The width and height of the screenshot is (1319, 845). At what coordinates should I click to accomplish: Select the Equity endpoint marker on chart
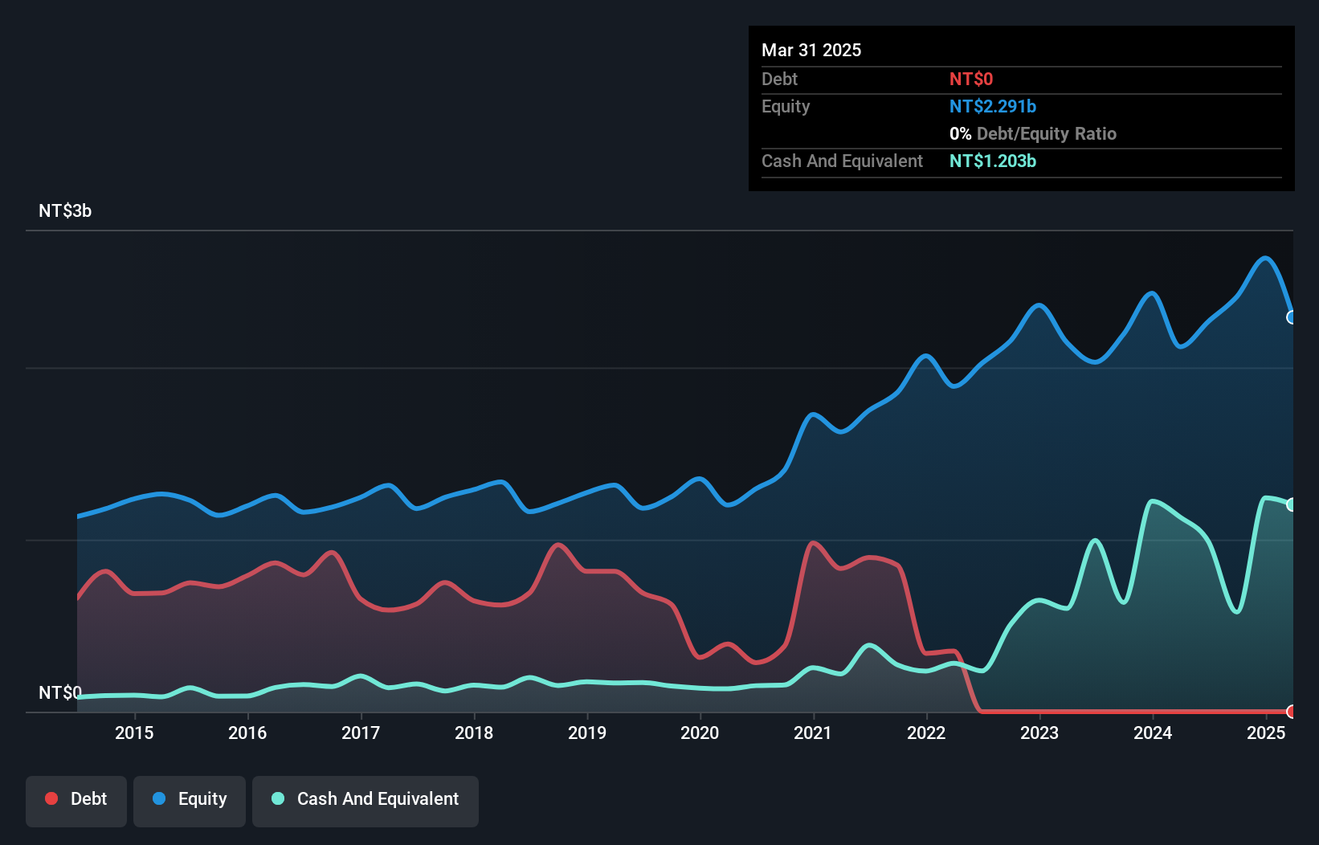coord(1292,317)
